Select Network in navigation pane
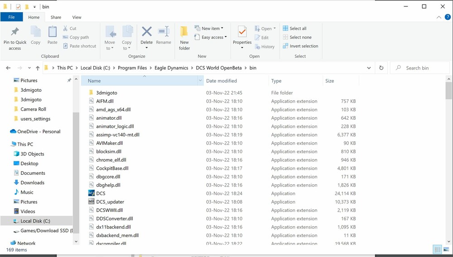The height and width of the screenshot is (257, 453). click(23, 243)
